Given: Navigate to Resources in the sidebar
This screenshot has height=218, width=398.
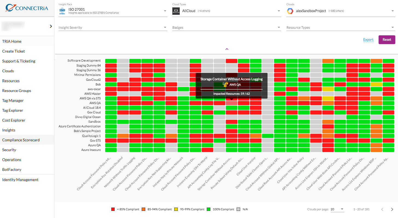Looking at the screenshot, I should coord(27,81).
